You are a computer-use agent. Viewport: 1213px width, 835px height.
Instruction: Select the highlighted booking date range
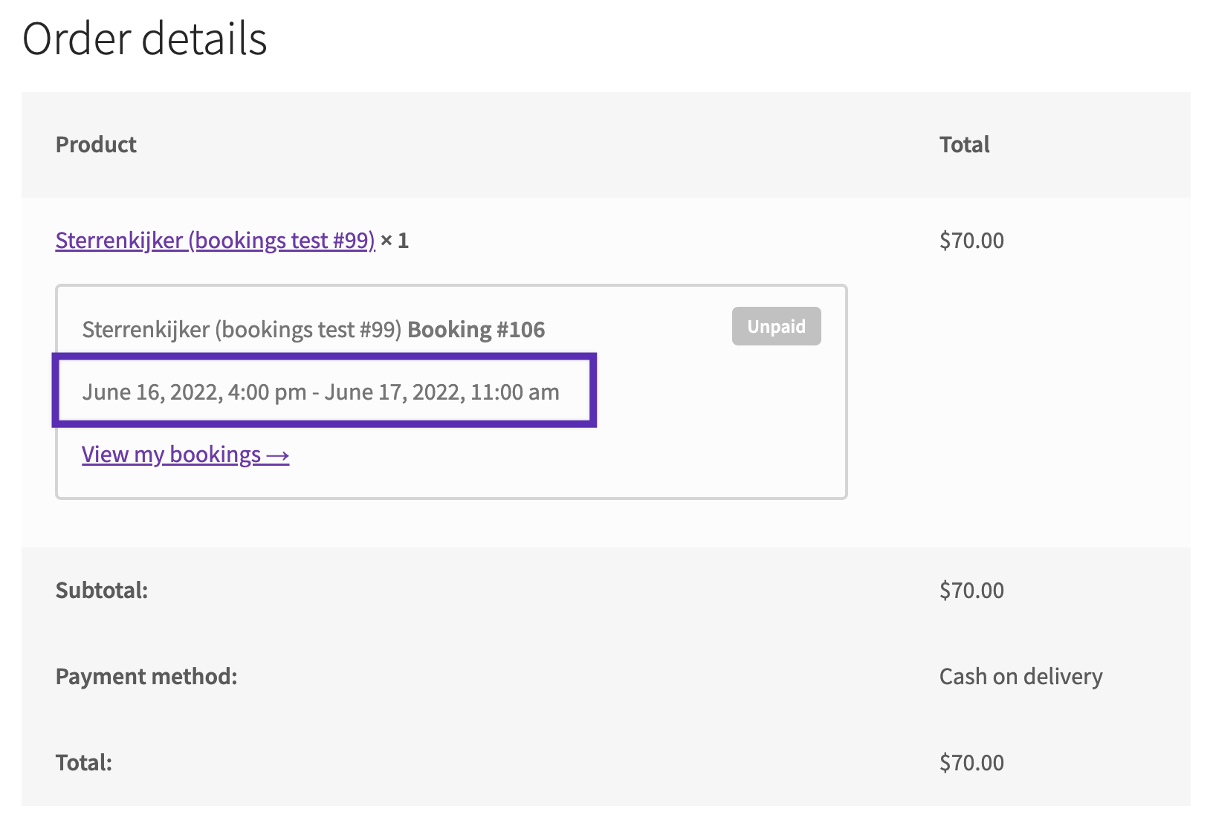[x=321, y=391]
